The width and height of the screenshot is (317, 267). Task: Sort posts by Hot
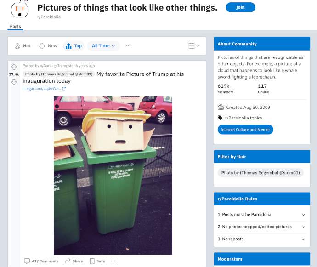[x=23, y=46]
